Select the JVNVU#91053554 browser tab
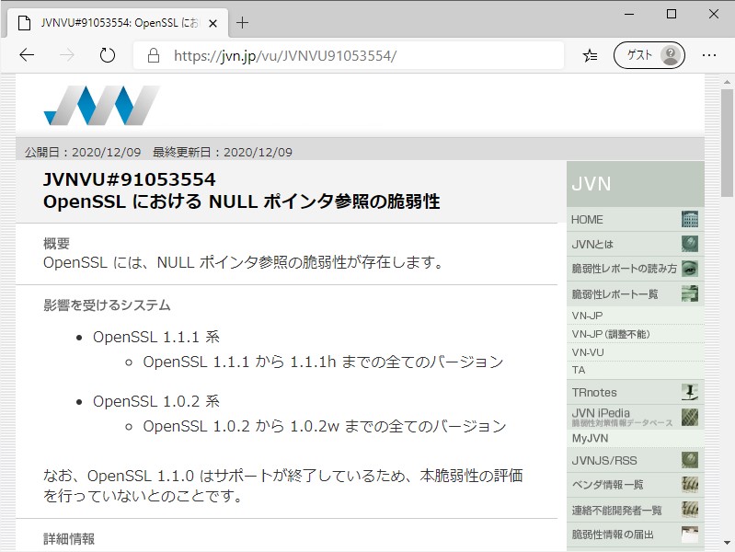The image size is (735, 552). 117,22
